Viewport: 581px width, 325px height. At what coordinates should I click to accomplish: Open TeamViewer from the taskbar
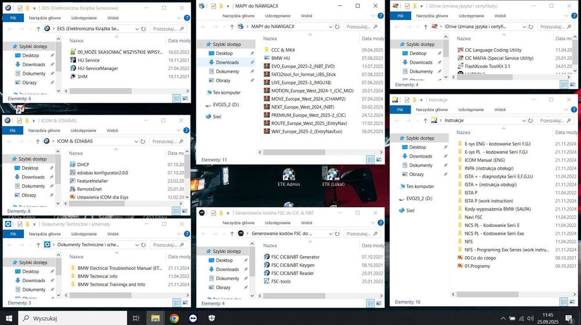click(x=193, y=318)
